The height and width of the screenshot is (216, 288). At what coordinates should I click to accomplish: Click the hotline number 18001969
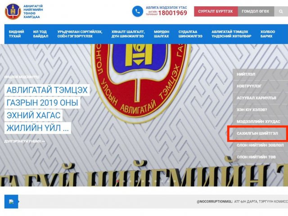[x=173, y=13]
